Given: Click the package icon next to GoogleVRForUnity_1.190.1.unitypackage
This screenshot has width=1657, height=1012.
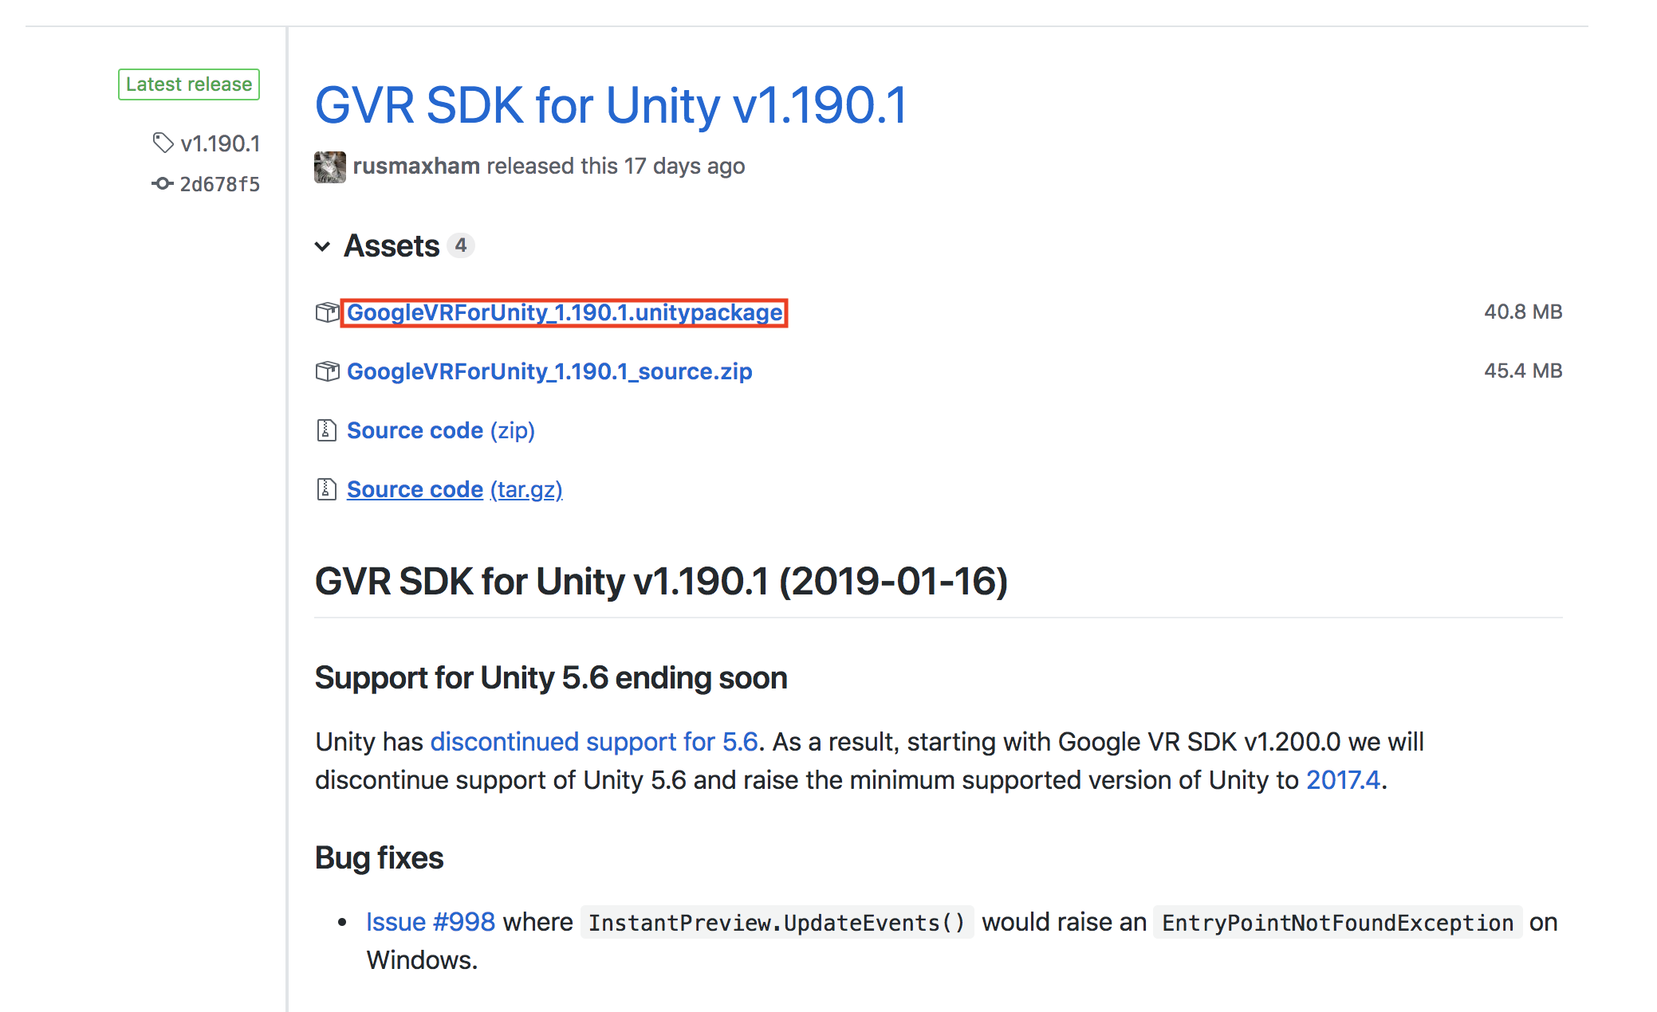Looking at the screenshot, I should tap(327, 312).
